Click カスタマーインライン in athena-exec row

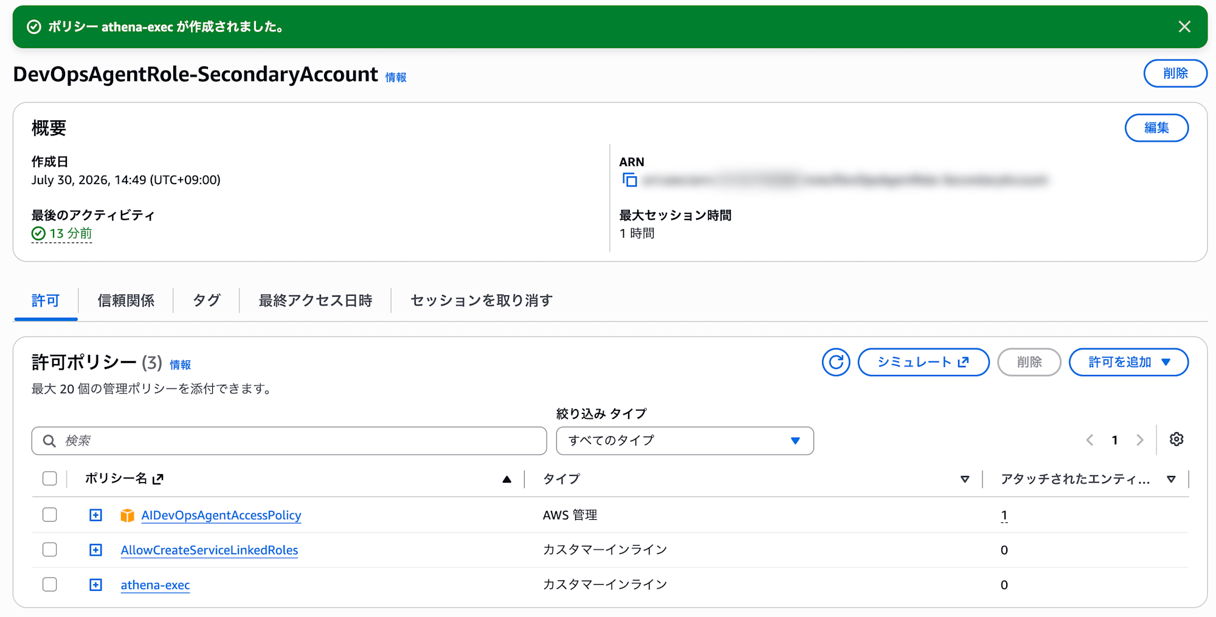[x=605, y=585]
